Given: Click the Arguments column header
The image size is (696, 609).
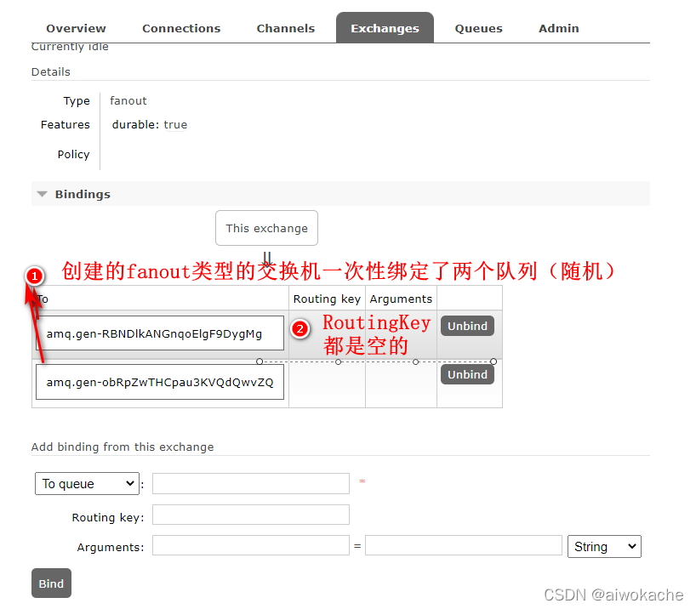Looking at the screenshot, I should click(401, 299).
